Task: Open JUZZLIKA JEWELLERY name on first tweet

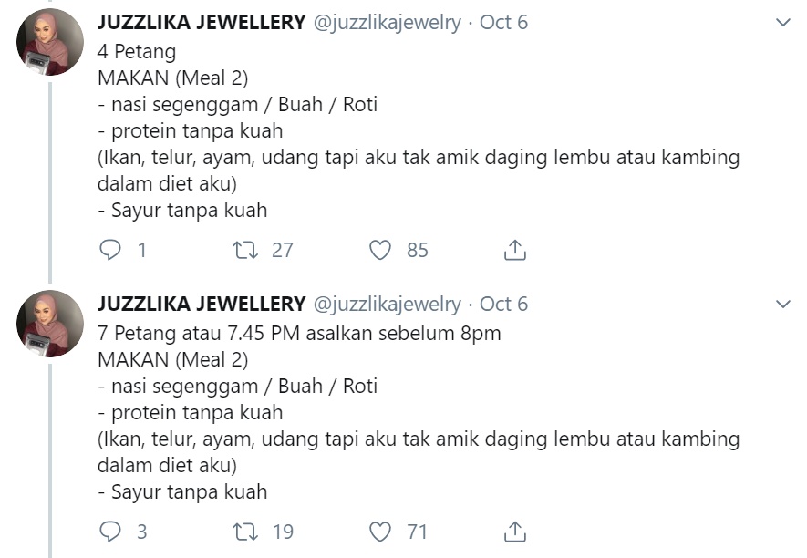Action: click(202, 23)
